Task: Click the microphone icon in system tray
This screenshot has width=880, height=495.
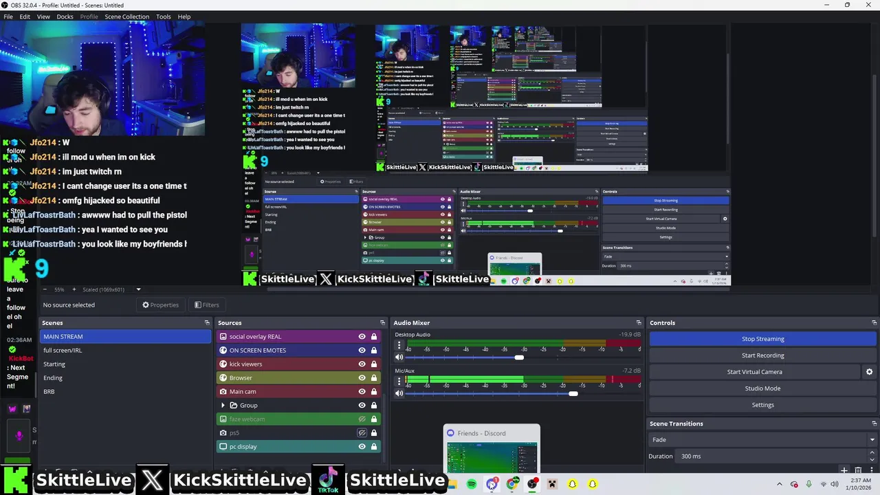Action: pos(808,484)
